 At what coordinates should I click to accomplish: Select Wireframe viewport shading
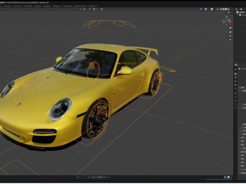[x=221, y=9]
